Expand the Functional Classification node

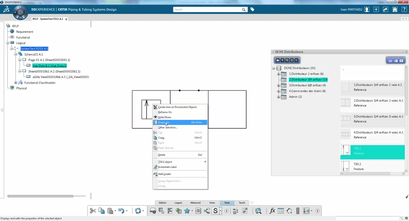pos(16,82)
